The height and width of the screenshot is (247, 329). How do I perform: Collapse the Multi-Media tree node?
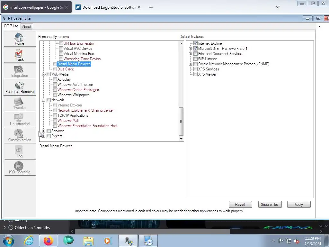(43, 74)
